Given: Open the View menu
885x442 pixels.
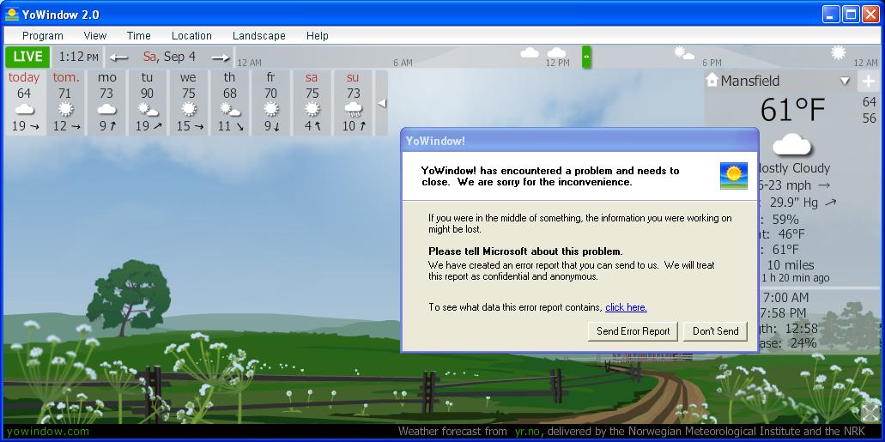Looking at the screenshot, I should pyautogui.click(x=94, y=35).
